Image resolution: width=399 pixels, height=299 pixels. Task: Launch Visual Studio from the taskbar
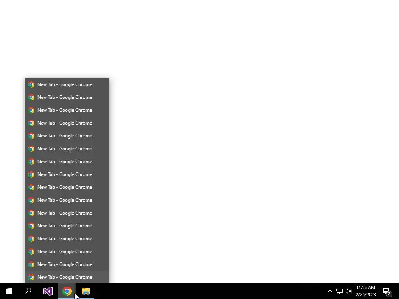48,291
